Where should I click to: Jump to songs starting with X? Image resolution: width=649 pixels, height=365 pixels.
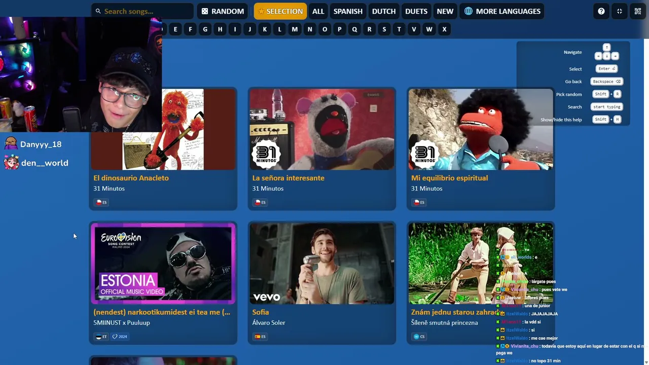click(x=444, y=29)
